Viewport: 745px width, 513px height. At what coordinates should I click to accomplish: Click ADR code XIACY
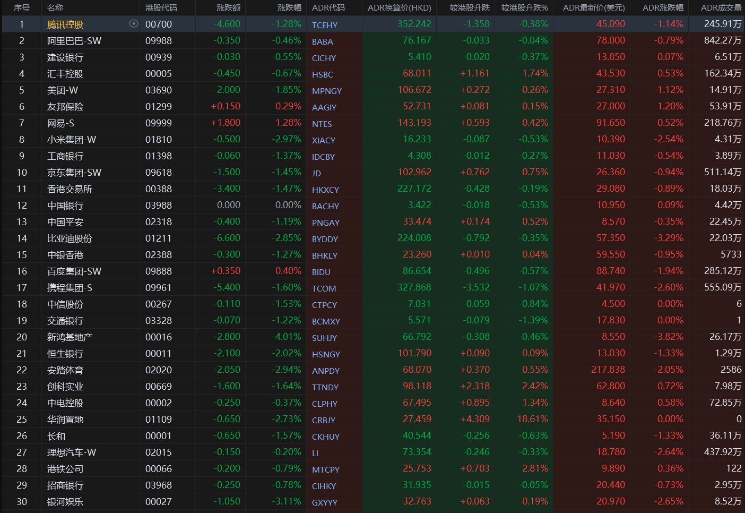coord(324,140)
